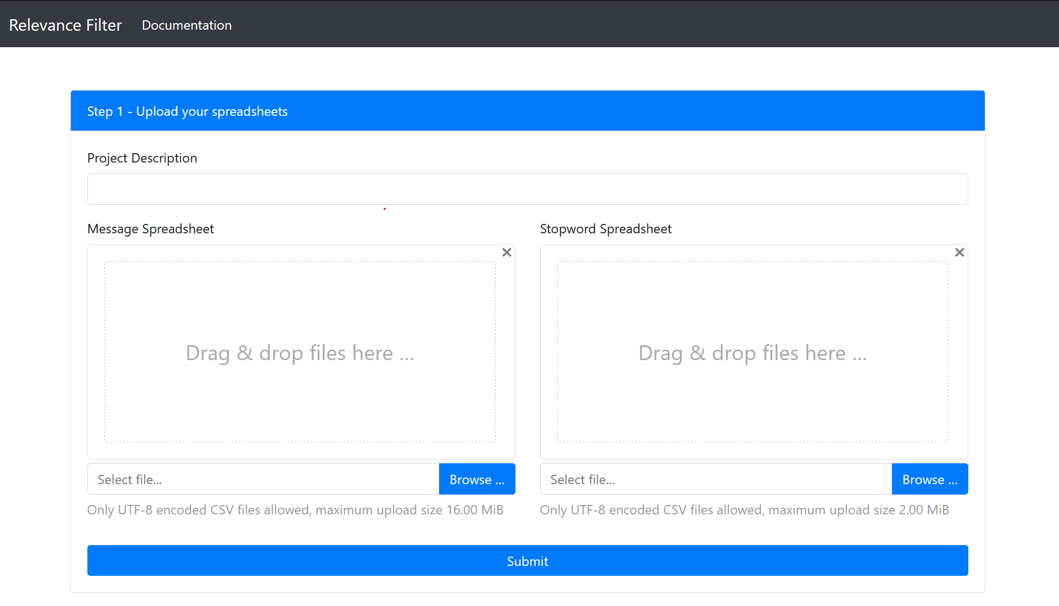
Task: Clear Stopword Spreadsheet preview with X icon
Action: [x=960, y=252]
